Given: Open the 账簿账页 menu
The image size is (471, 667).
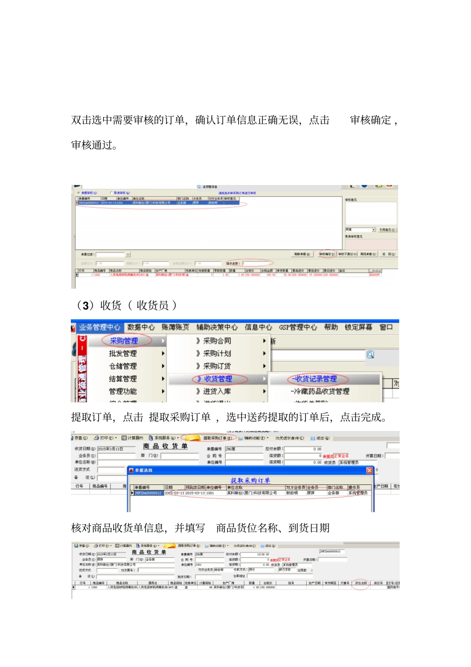Looking at the screenshot, I should pyautogui.click(x=176, y=327).
